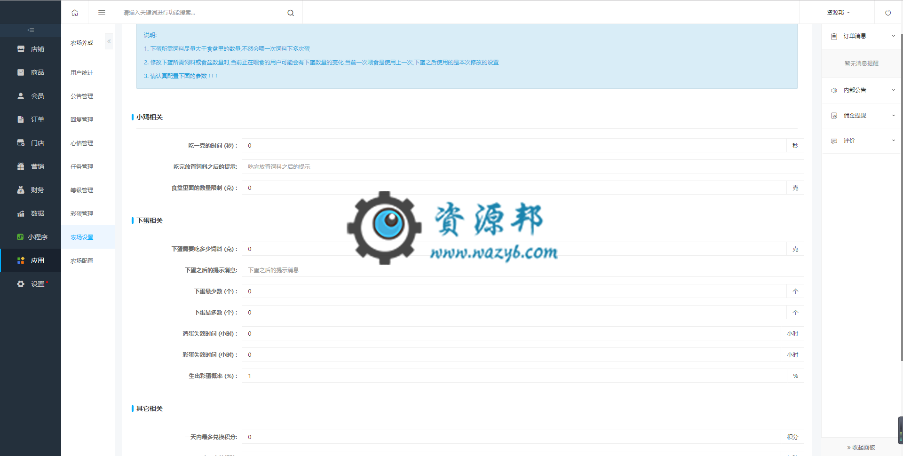903x456 pixels.
Task: Open the 订单 sidebar section
Action: click(31, 119)
